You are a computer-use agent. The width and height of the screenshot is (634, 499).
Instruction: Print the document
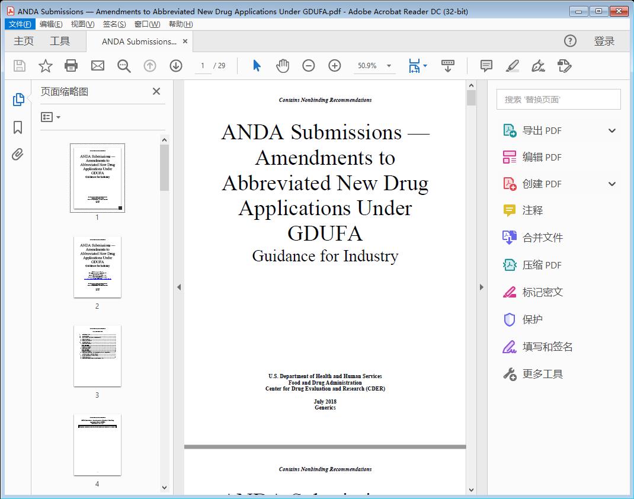(71, 66)
